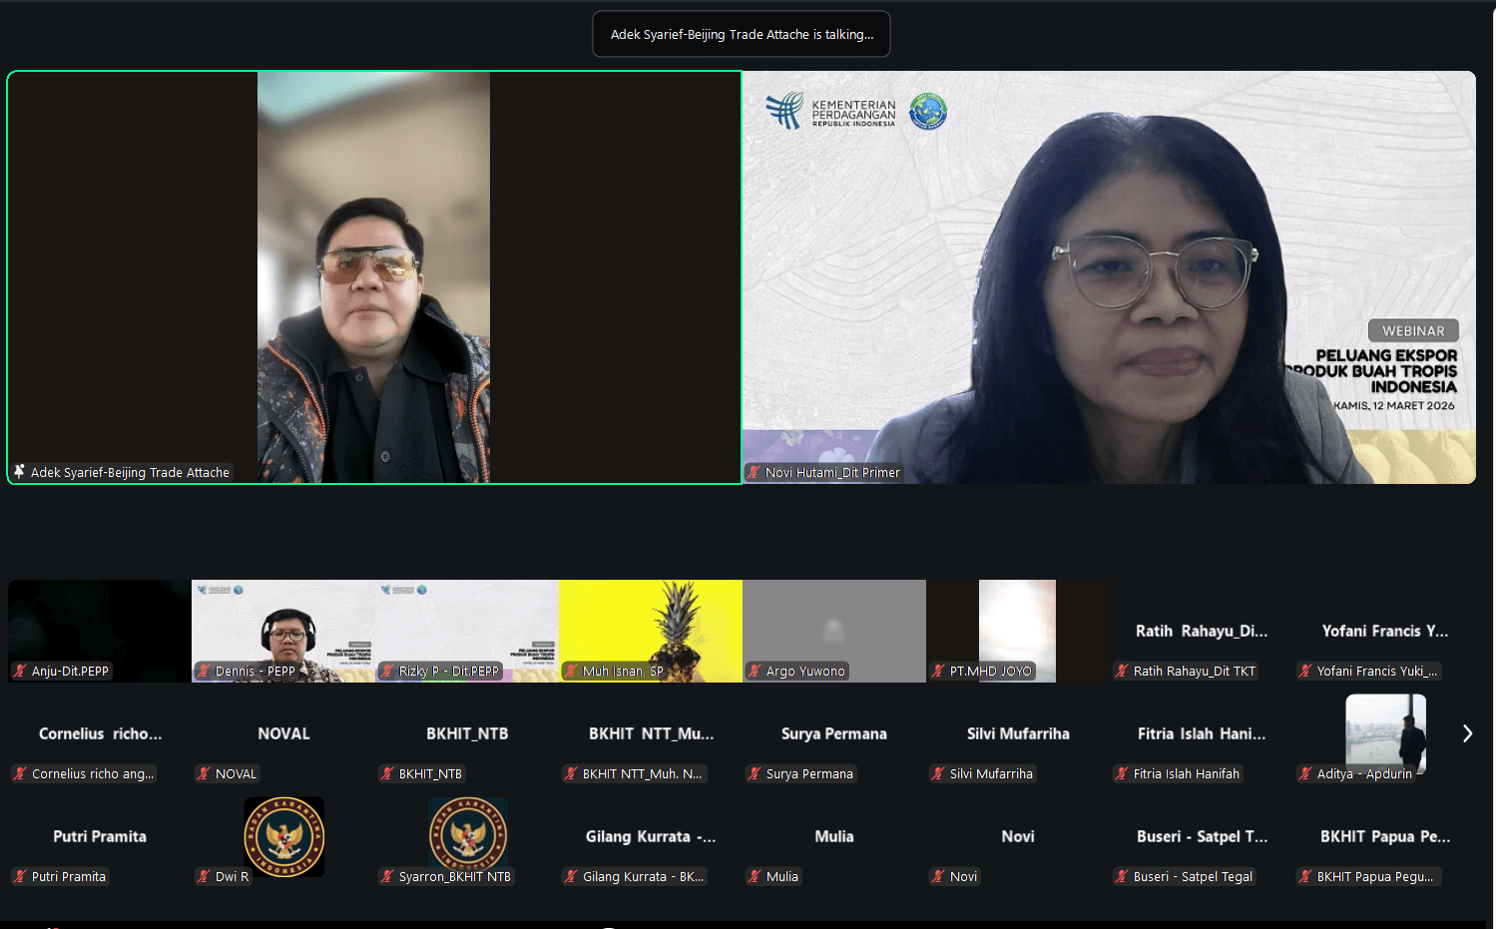Click the Dwi R emblem avatar tile

[283, 836]
